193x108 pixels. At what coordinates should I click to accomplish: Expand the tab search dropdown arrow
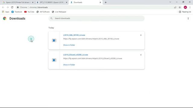click(x=170, y=2)
